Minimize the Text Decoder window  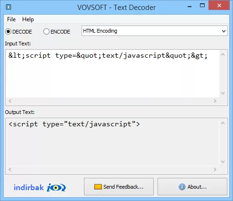click(x=190, y=6)
